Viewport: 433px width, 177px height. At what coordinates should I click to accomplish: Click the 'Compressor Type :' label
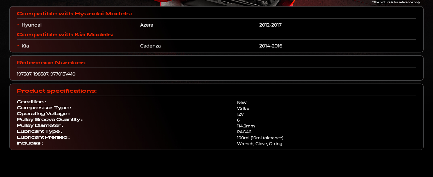pos(44,108)
